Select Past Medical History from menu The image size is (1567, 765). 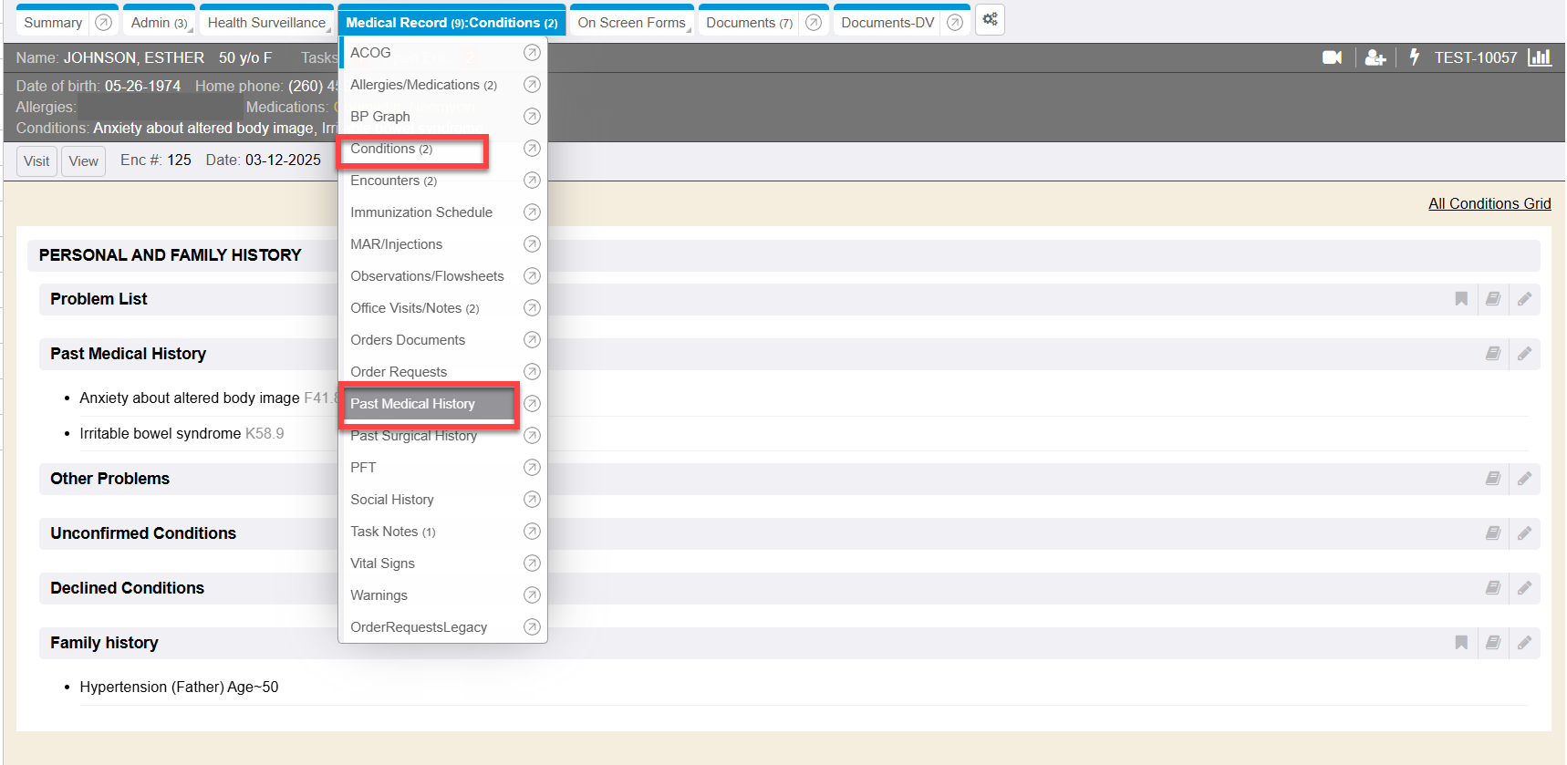[412, 404]
